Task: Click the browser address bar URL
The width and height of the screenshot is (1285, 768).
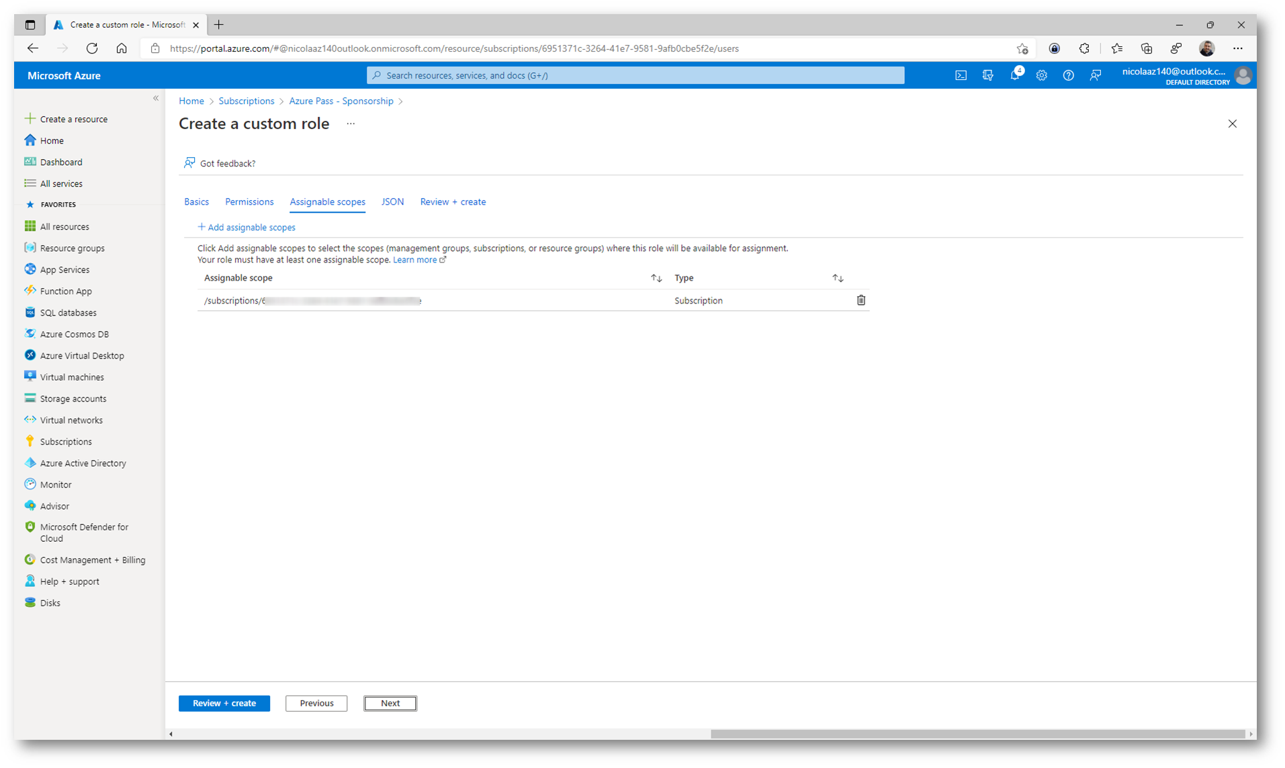Action: click(454, 48)
